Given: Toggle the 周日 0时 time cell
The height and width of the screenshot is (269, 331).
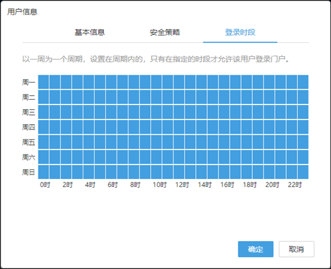Looking at the screenshot, I should pos(44,172).
